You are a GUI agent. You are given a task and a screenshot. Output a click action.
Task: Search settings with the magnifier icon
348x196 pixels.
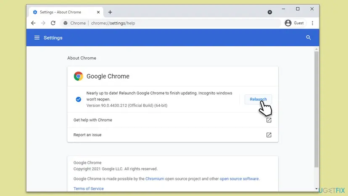click(308, 37)
